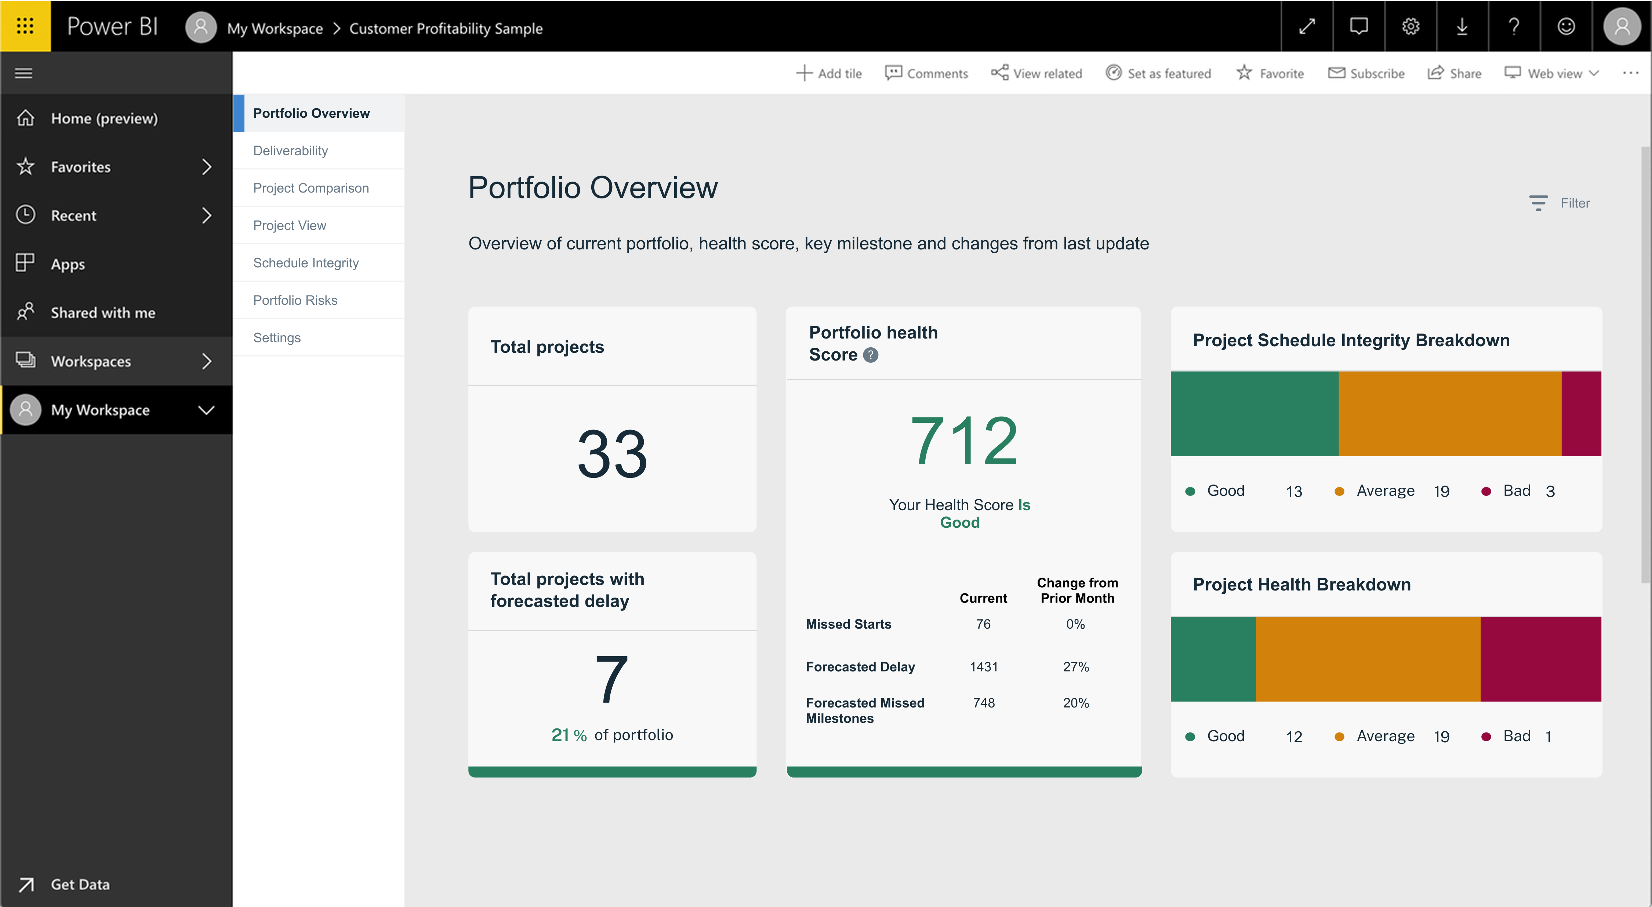The height and width of the screenshot is (907, 1652).
Task: Click the feedback smiley icon
Action: click(1566, 26)
